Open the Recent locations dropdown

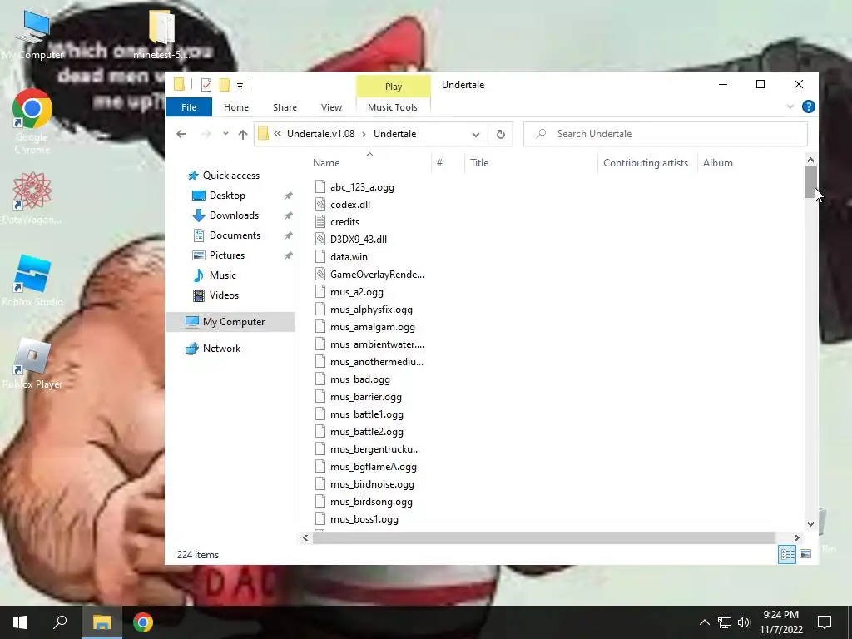click(x=225, y=134)
